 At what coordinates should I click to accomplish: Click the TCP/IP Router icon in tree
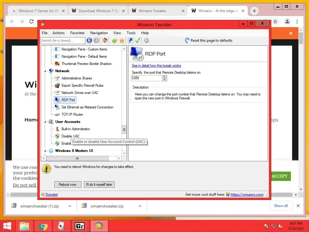pos(57,114)
